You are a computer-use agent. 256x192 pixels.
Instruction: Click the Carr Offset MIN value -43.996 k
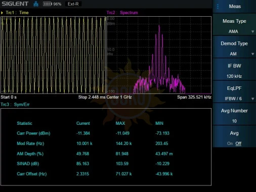click(164, 174)
